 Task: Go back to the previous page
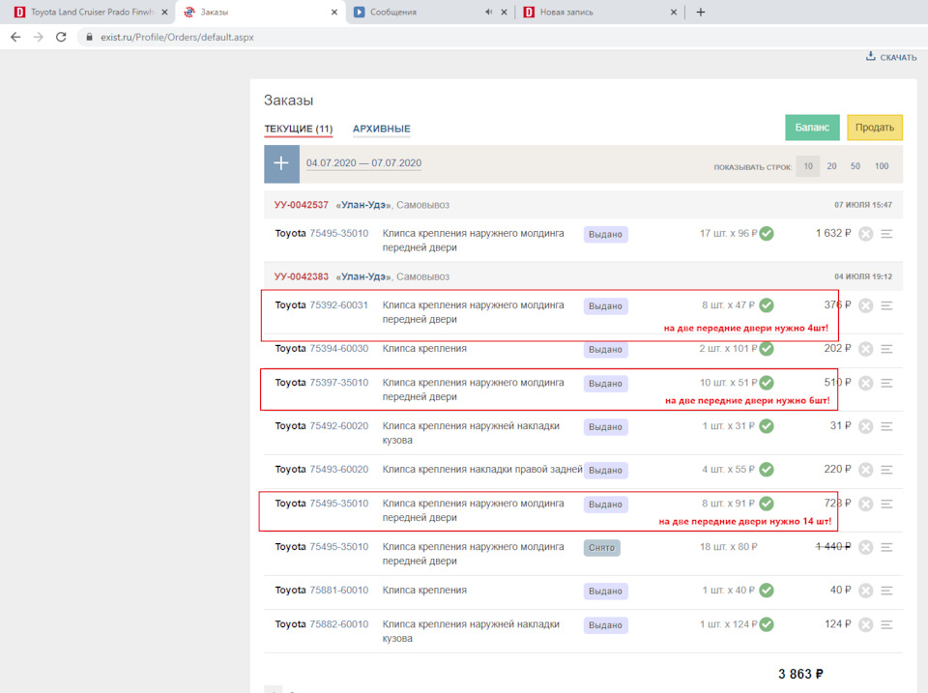(x=16, y=37)
